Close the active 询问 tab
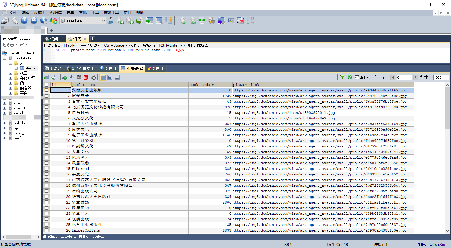 coord(85,39)
